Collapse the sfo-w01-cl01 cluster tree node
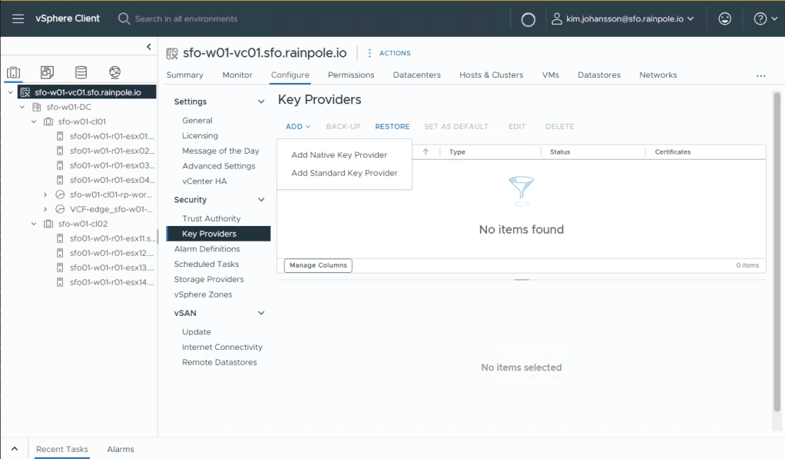The image size is (785, 459). tap(34, 121)
